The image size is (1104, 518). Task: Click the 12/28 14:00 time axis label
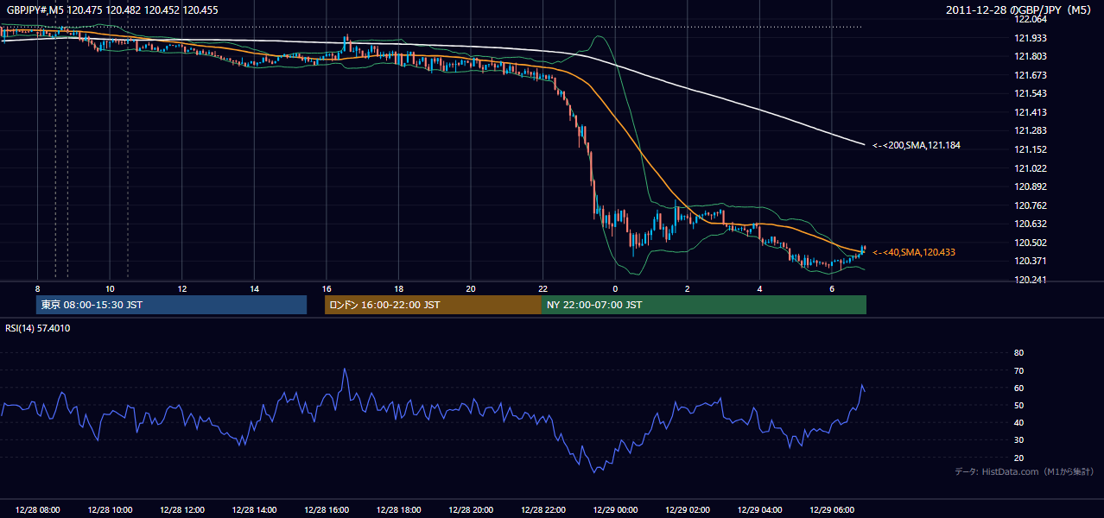tap(254, 510)
